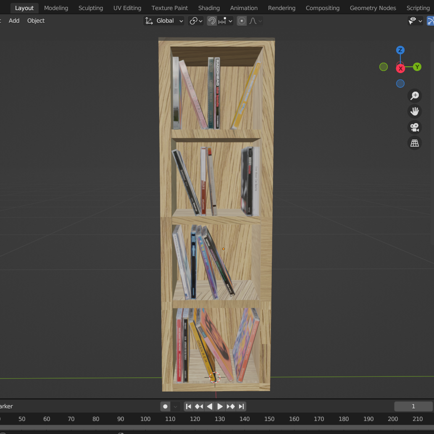The height and width of the screenshot is (434, 434).
Task: Switch perspective/orthographic grid icon
Action: coord(415,143)
